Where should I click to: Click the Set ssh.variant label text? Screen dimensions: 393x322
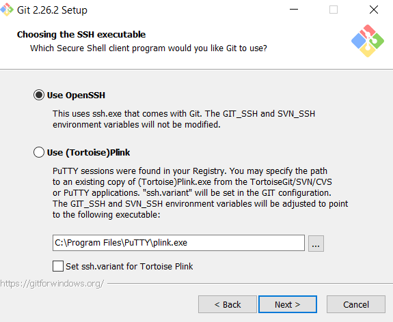tap(129, 266)
